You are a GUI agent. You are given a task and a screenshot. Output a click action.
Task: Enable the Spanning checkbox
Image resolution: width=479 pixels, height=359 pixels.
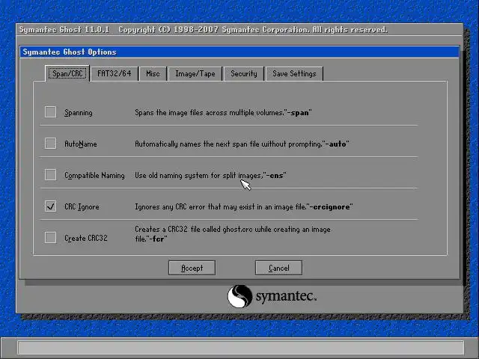[50, 112]
